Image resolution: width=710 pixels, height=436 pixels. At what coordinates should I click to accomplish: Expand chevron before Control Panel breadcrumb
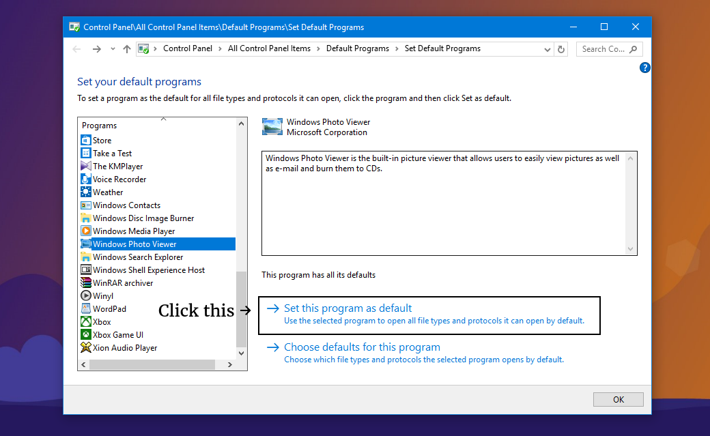tap(156, 49)
